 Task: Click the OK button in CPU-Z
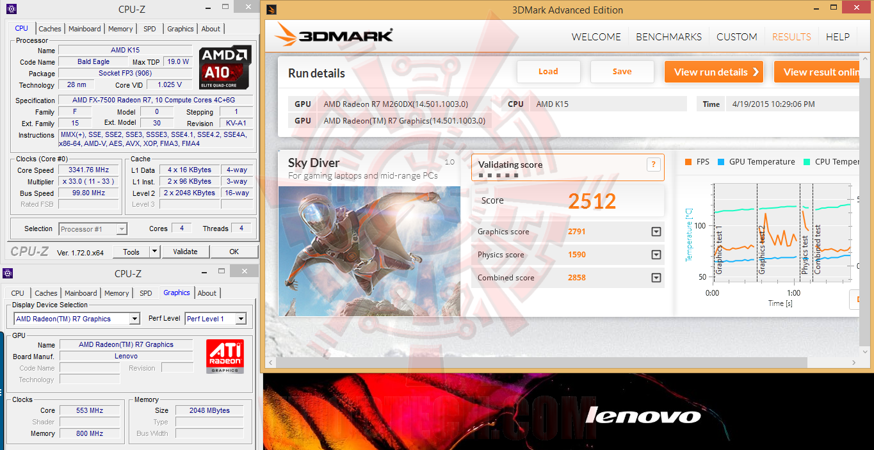click(234, 252)
